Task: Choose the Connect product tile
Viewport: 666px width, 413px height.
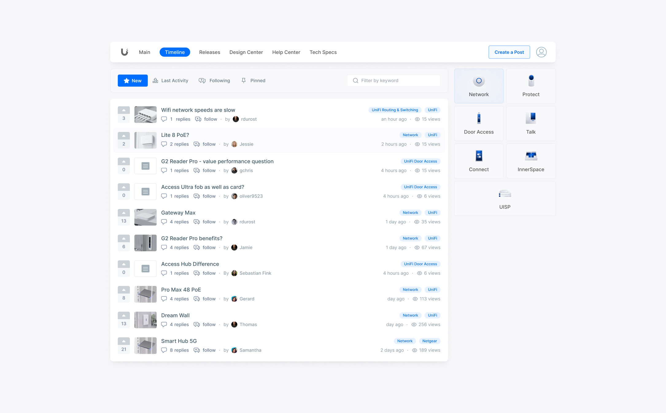Action: [479, 161]
